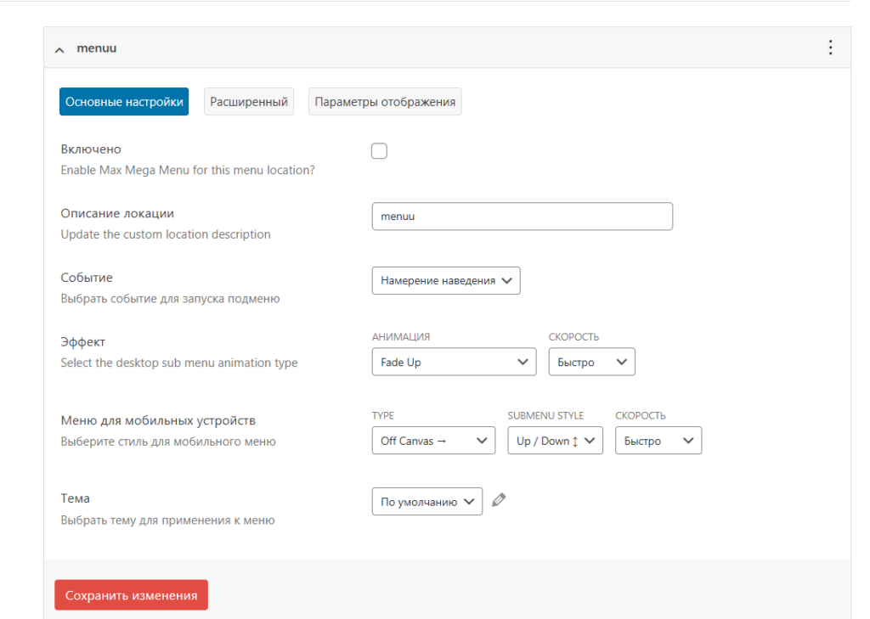Click the «Update the custom location description» text
Viewport: 870px width, 619px height.
pos(166,234)
